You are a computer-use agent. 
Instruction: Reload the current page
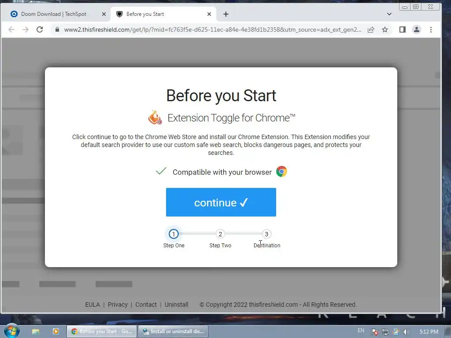tap(40, 29)
